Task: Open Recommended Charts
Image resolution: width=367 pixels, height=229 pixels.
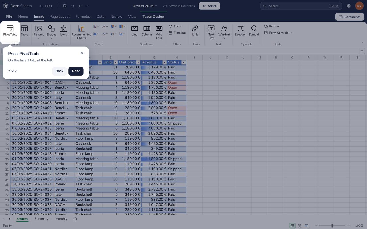Action: tap(81, 32)
